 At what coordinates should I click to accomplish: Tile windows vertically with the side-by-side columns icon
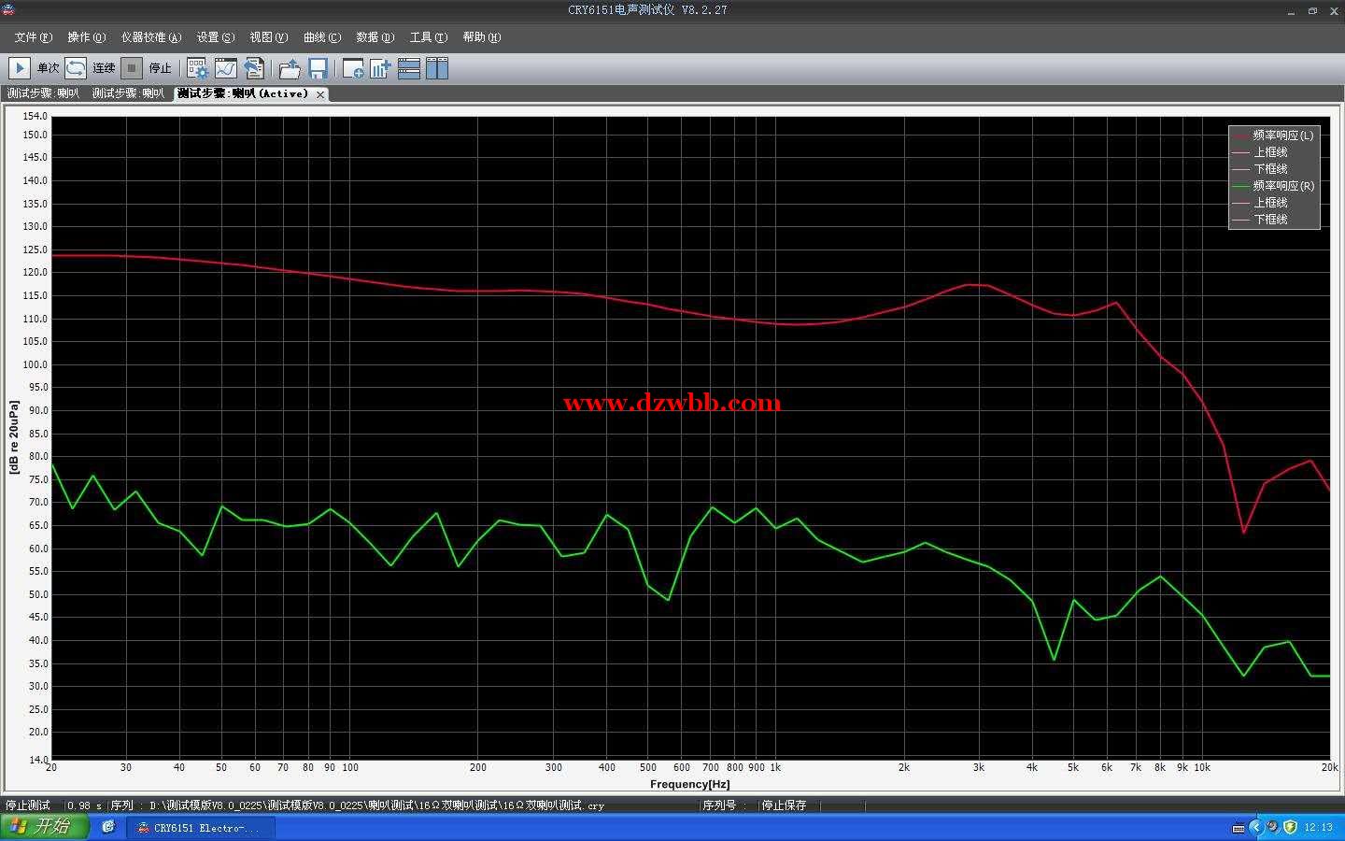click(437, 68)
